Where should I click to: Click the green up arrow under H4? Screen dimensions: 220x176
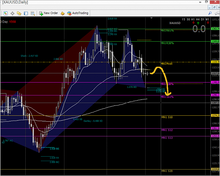click(x=198, y=23)
